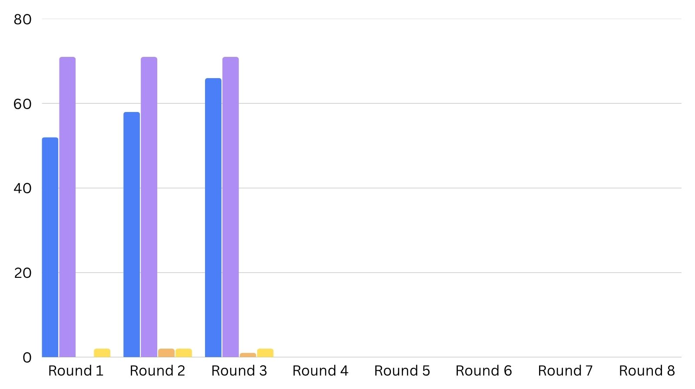Click the 20 value on the vertical axis
This screenshot has width=695, height=389.
pos(23,273)
